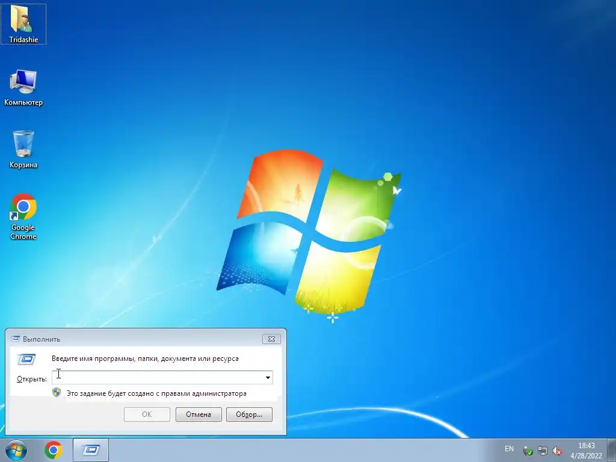Select the Компьютер desktop icon
Screen dimensions: 616x462
[23, 87]
